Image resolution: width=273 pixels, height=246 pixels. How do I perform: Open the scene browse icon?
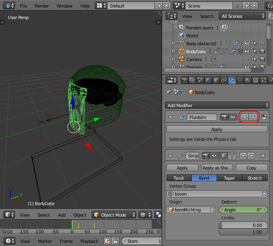point(179,6)
